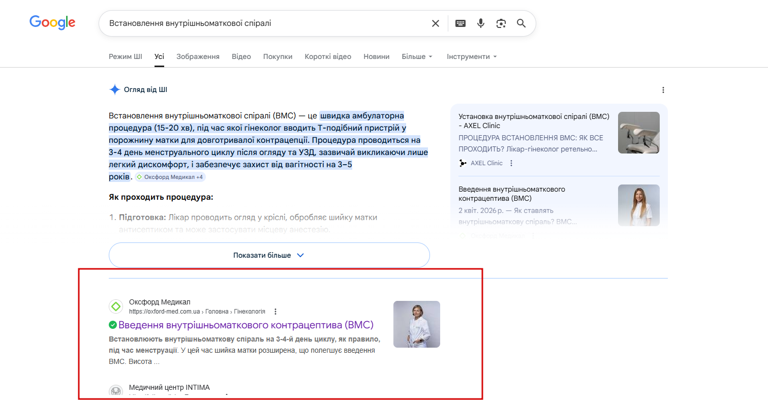Clear the search query with X icon
The height and width of the screenshot is (400, 768).
click(x=436, y=23)
